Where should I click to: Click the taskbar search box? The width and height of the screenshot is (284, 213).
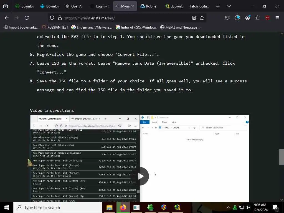[58, 207]
